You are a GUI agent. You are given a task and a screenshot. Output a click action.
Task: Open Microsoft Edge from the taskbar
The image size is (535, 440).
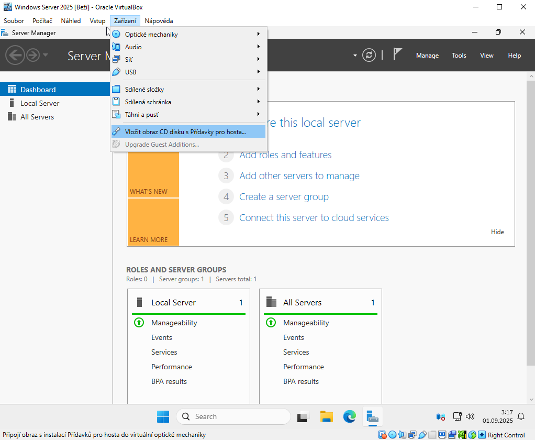pyautogui.click(x=349, y=416)
